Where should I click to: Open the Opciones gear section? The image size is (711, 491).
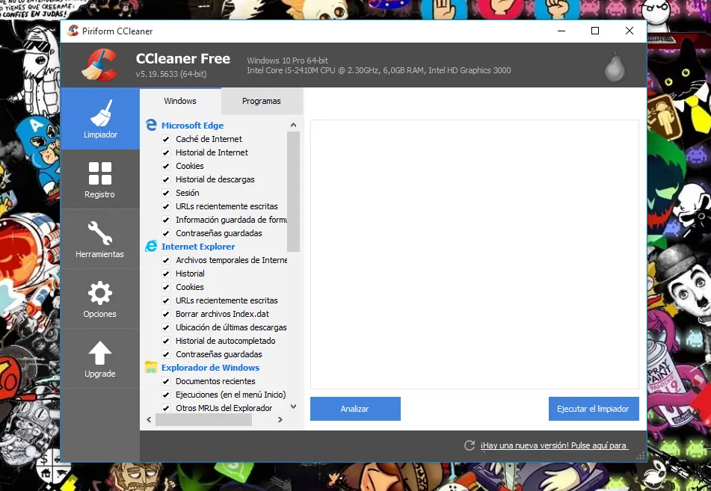[x=100, y=299]
